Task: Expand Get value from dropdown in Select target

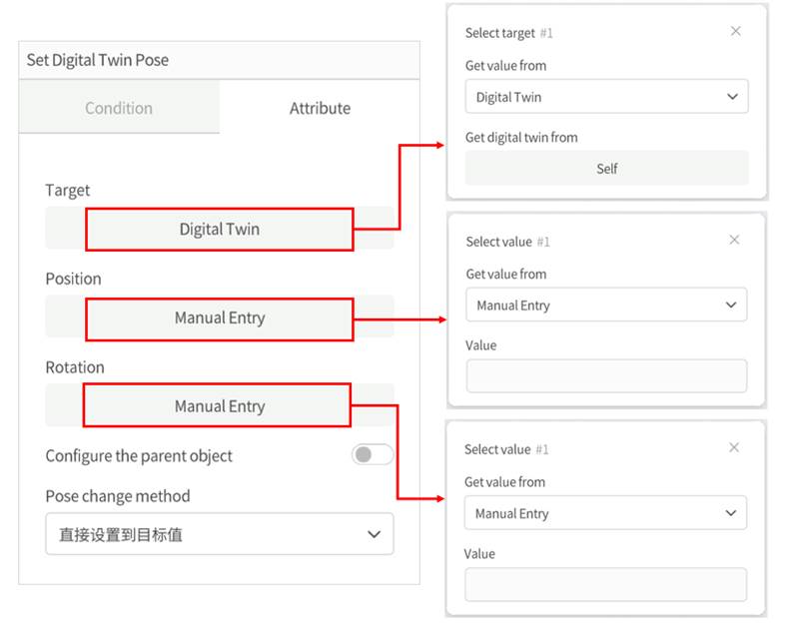Action: coord(605,97)
